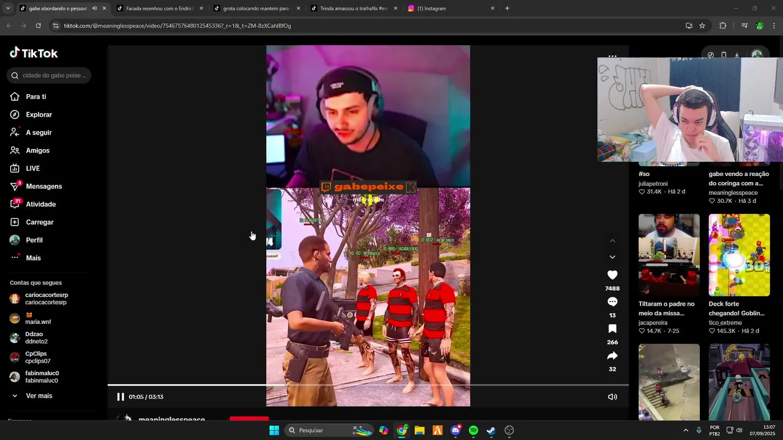Open the video more options menu
The height and width of the screenshot is (440, 783).
[612, 56]
